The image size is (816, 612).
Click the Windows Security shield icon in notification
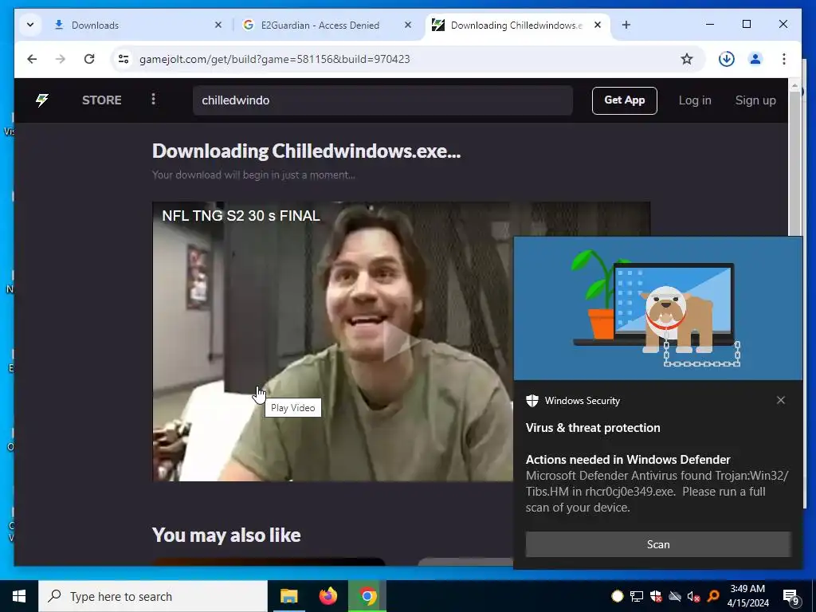[532, 401]
